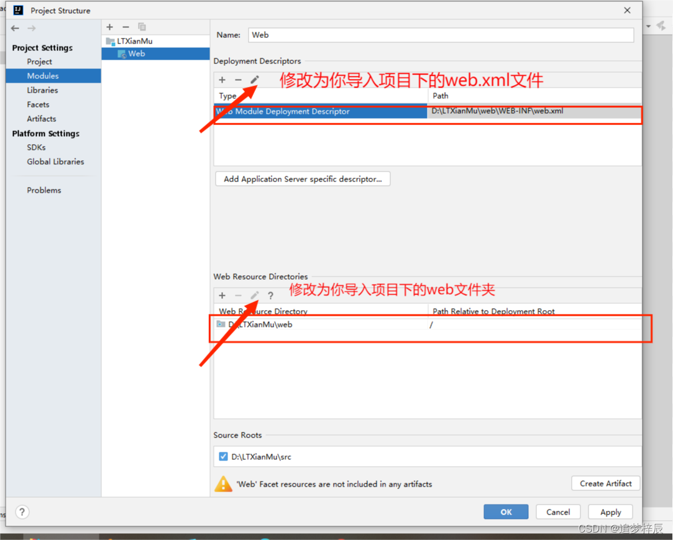Click the D:\LTXianMu\web\WEB-INF\web.xml path cell

[534, 111]
